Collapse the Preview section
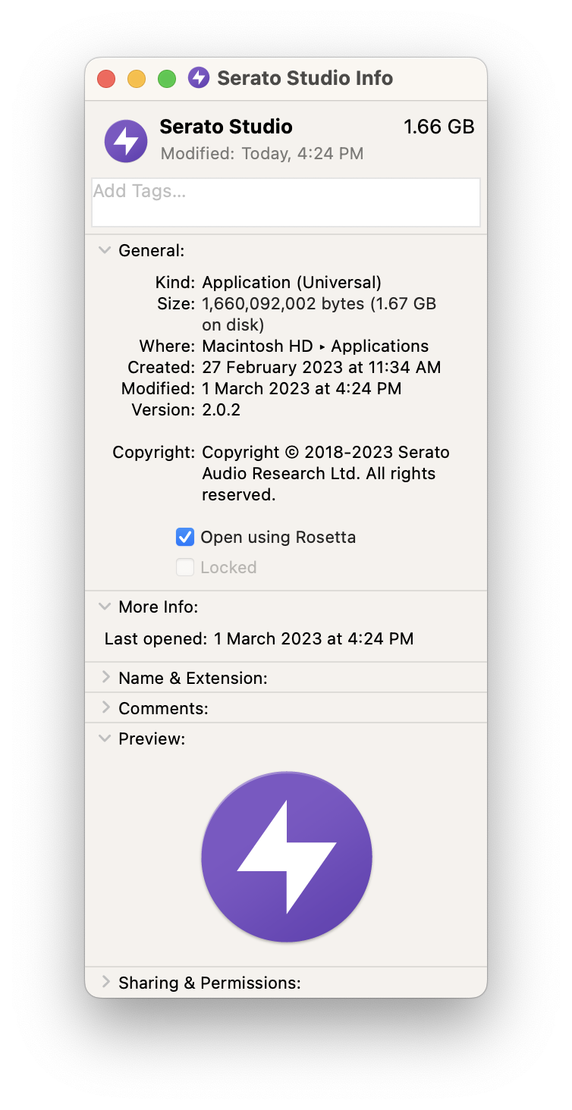 tap(105, 738)
